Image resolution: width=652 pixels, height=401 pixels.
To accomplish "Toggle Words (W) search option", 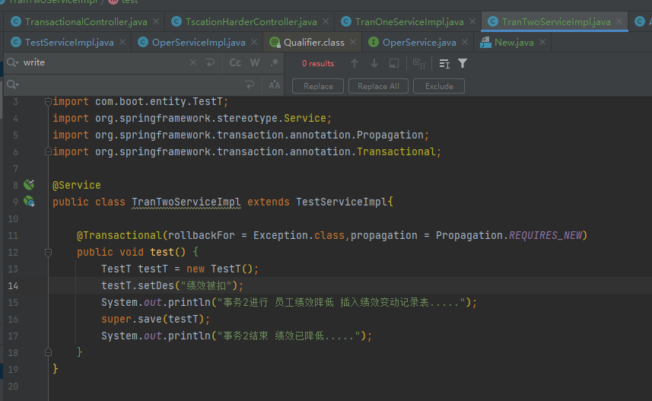I will (x=255, y=62).
